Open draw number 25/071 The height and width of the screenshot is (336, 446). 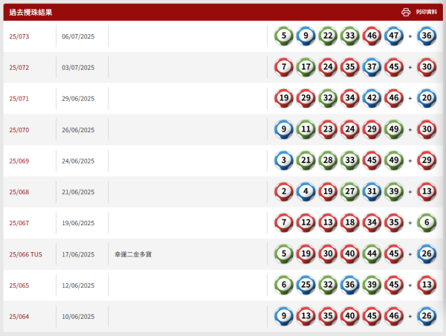[x=19, y=99]
